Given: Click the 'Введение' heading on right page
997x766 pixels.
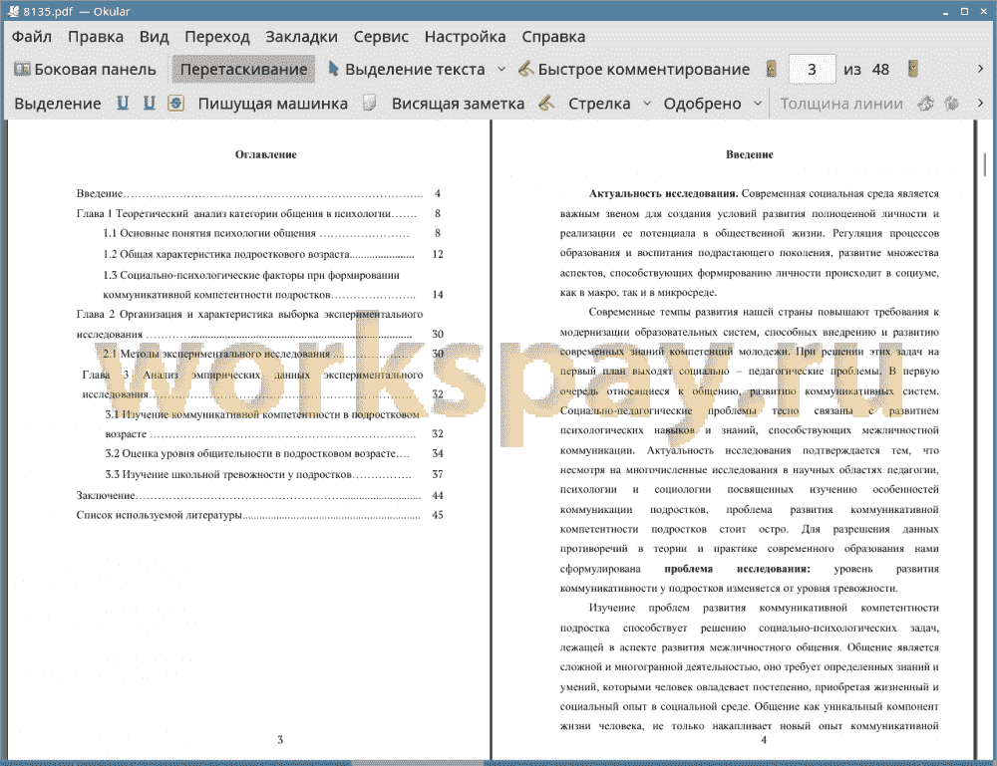Looking at the screenshot, I should tap(750, 154).
